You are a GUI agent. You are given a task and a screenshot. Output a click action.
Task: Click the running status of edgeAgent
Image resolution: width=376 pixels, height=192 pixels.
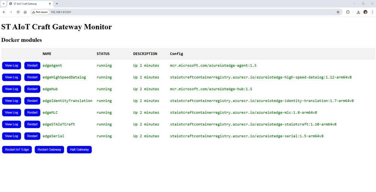(104, 65)
